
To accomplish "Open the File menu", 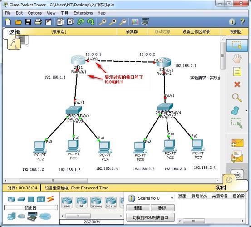I will pos(8,13).
